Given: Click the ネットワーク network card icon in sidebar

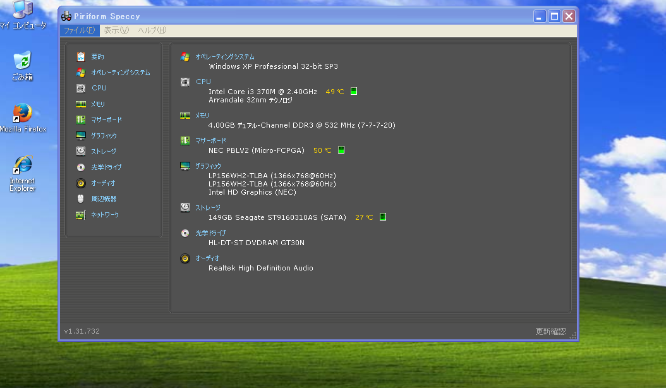Looking at the screenshot, I should pyautogui.click(x=81, y=215).
